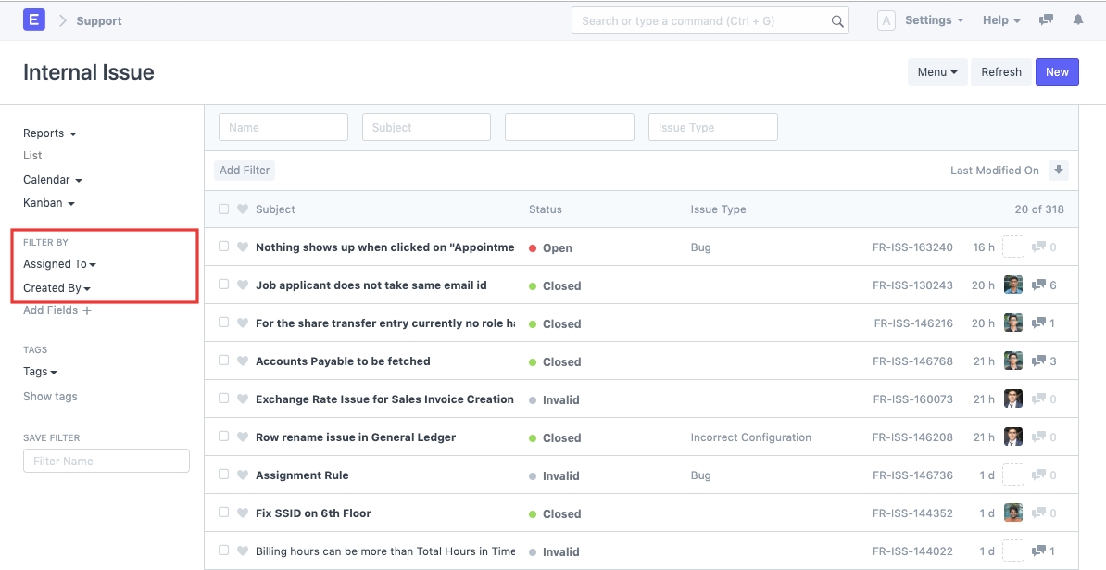The height and width of the screenshot is (570, 1106).
Task: Select the checkbox for "Fix SSID on 6th Floor"
Action: pyautogui.click(x=223, y=513)
